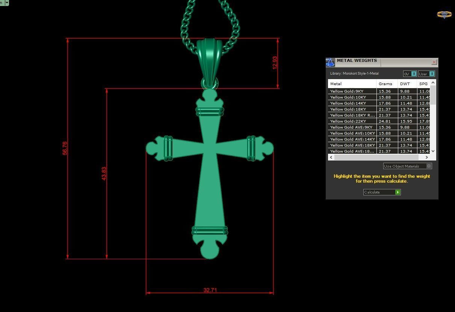
Task: Click the horizontal scroll right arrow
Action: click(x=426, y=157)
